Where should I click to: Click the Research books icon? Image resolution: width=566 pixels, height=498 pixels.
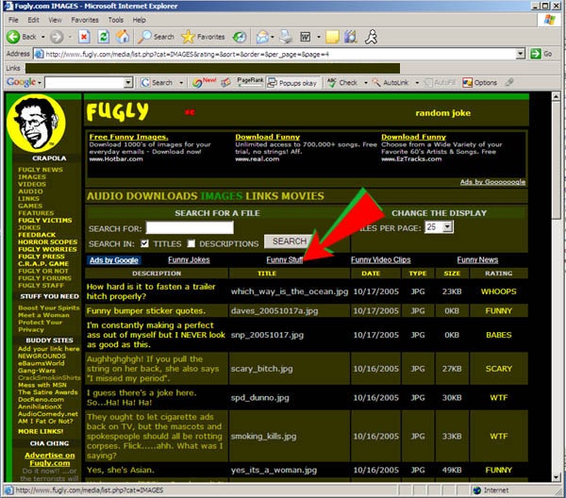coord(351,37)
